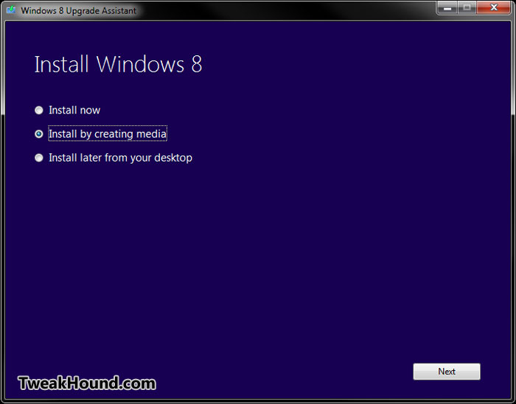
Task: Select the Install now radio button
Action: click(x=39, y=110)
